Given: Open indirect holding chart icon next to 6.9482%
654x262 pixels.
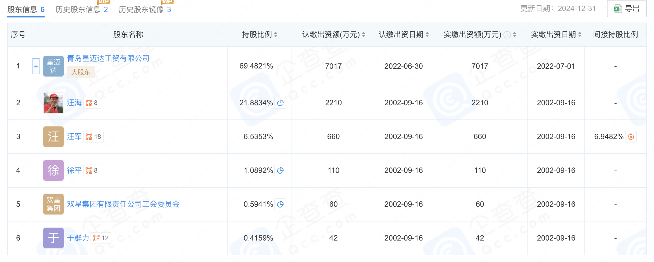Looking at the screenshot, I should [x=631, y=137].
